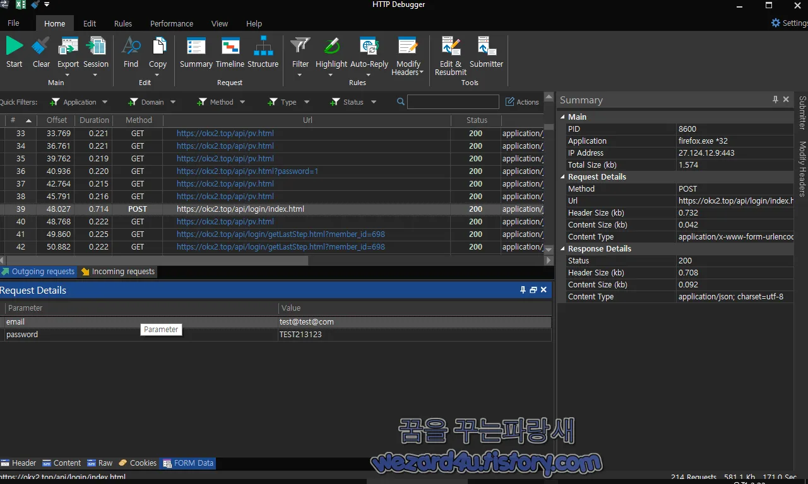The width and height of the screenshot is (808, 484).
Task: Switch to the View ribbon tab
Action: click(x=220, y=23)
